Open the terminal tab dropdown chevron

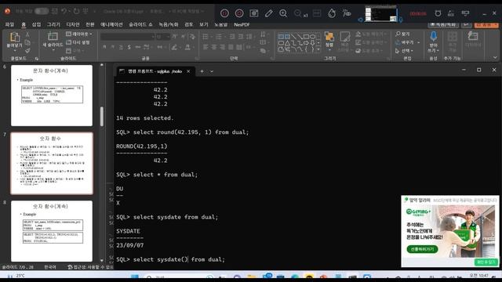click(212, 71)
